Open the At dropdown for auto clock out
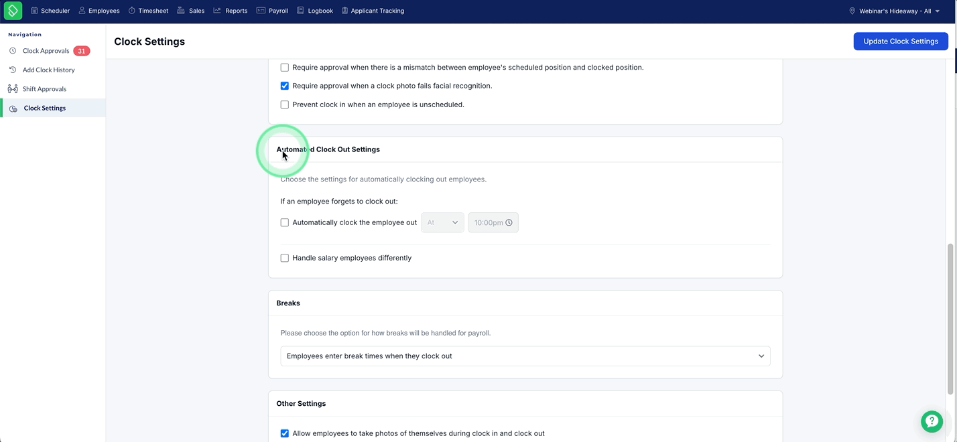This screenshot has height=442, width=957. 442,222
